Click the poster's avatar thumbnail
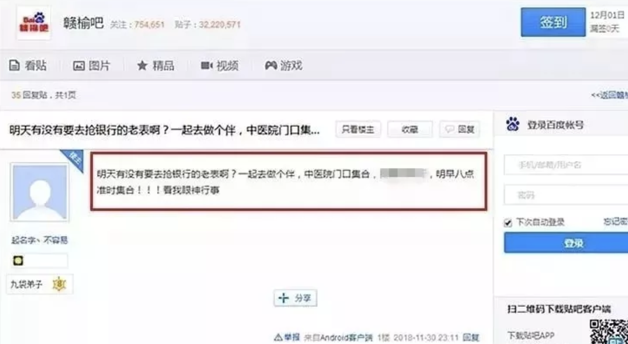 (x=40, y=192)
